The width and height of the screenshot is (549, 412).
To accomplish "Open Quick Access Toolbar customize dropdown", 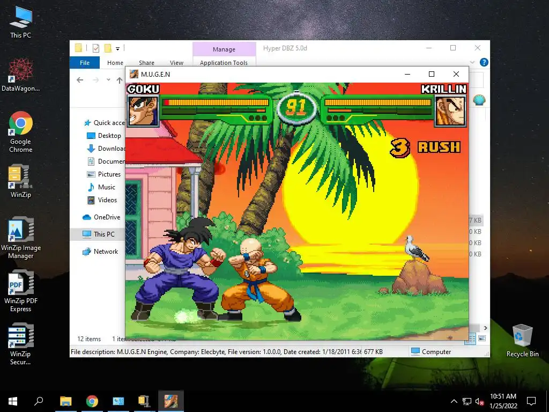I will [117, 48].
